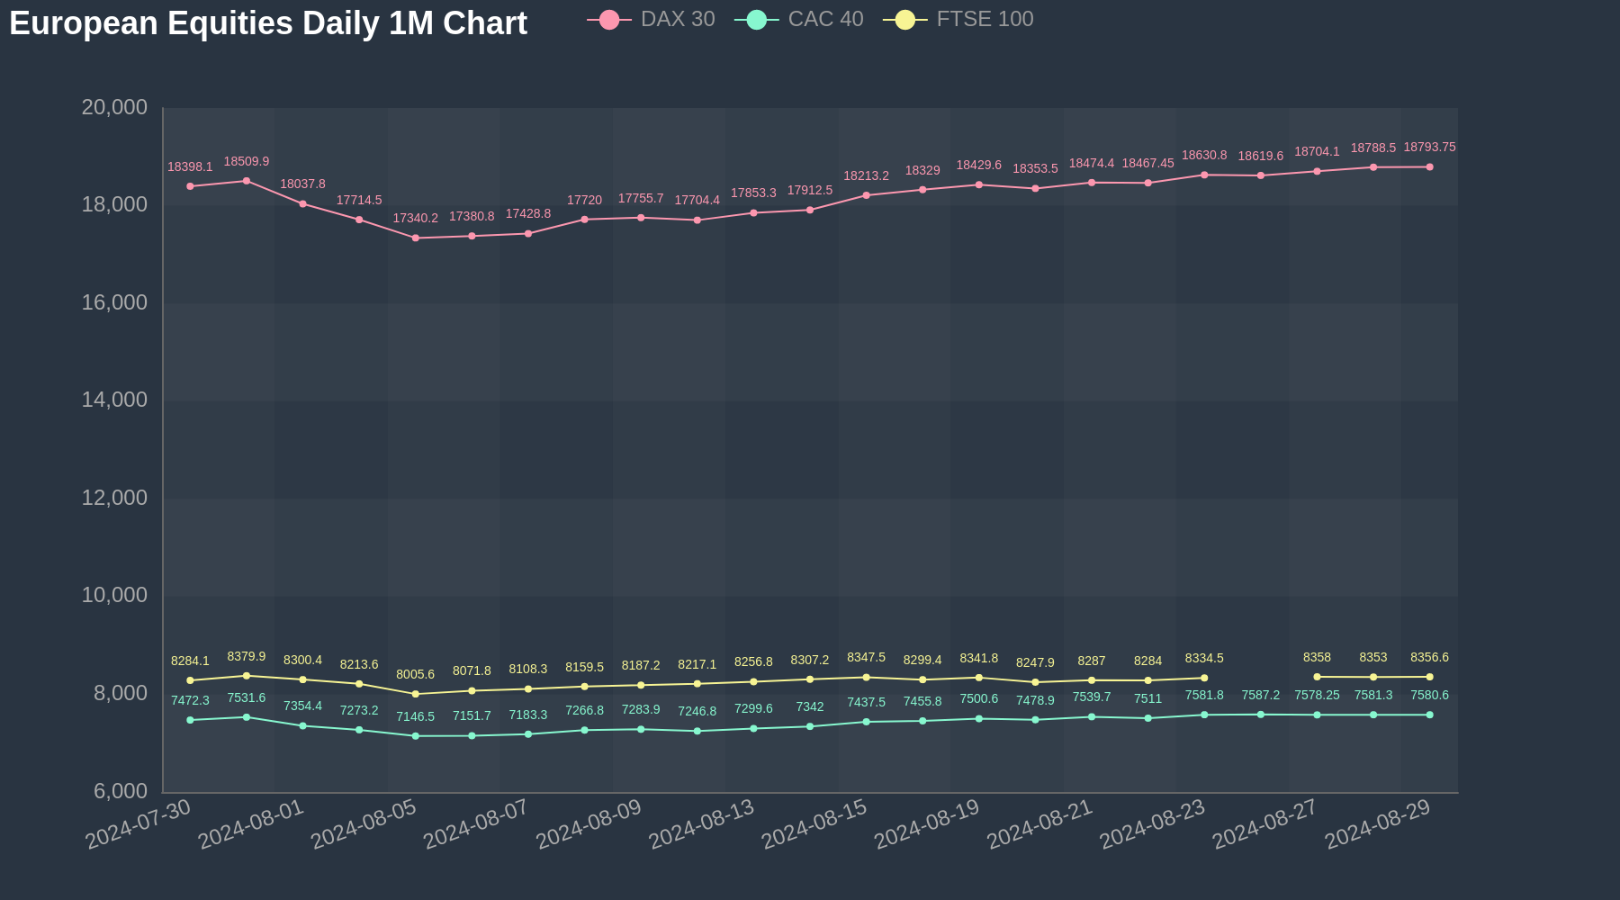Click the pink DAX 30 legend marker
1620x900 pixels.
pyautogui.click(x=609, y=20)
